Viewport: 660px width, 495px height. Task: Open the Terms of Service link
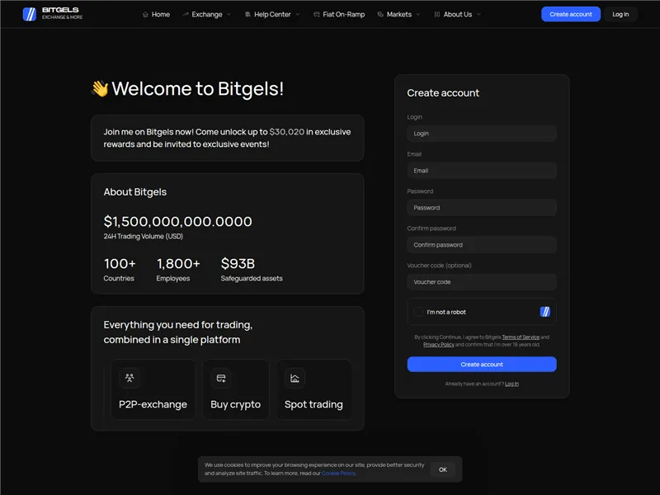[x=522, y=337]
